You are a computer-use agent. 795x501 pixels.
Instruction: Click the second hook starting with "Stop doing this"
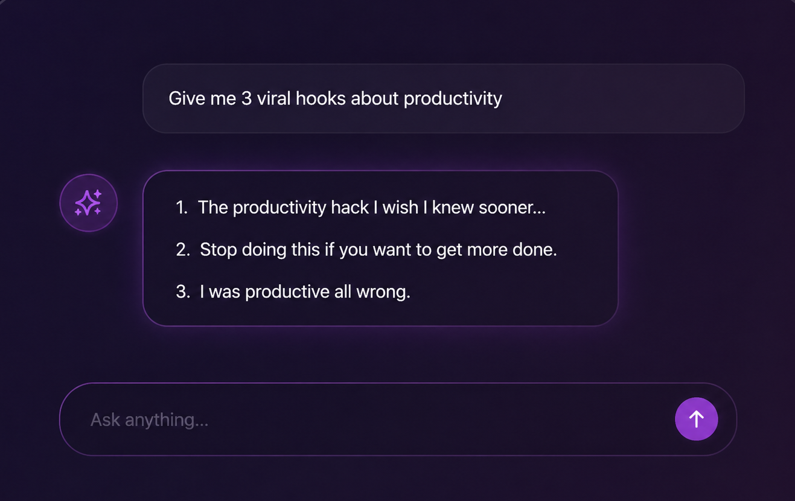click(x=378, y=249)
